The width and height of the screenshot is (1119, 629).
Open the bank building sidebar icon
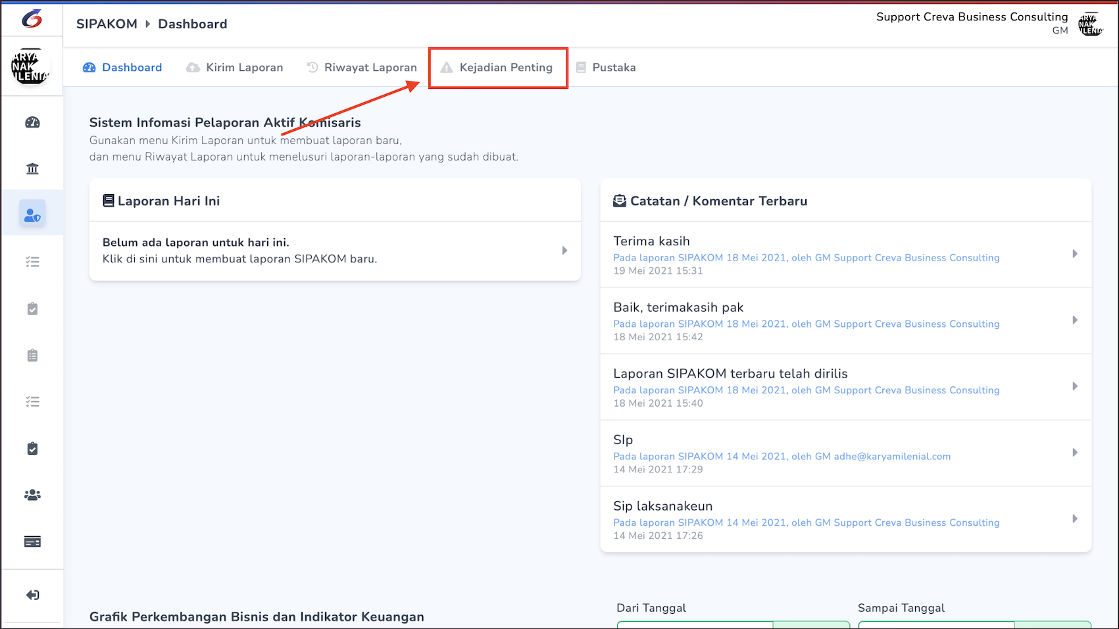(x=32, y=169)
